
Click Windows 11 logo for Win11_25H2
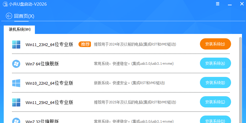pyautogui.click(x=16, y=102)
